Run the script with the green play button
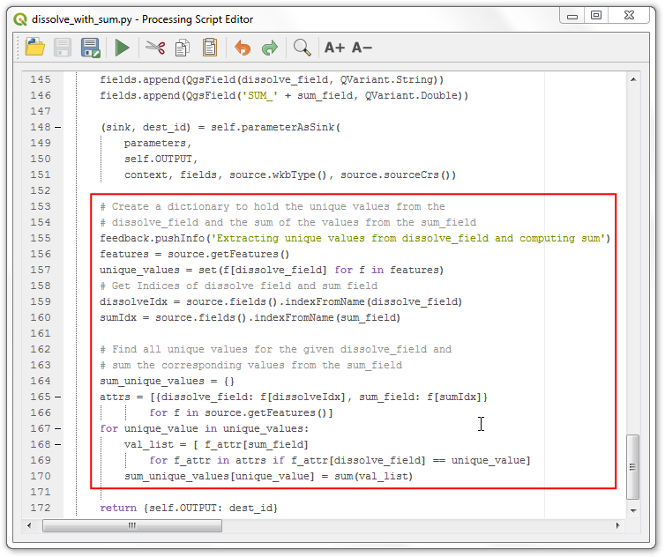665x557 pixels. pos(123,48)
